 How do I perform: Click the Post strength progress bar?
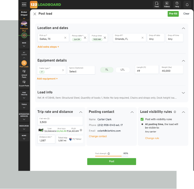111,156
